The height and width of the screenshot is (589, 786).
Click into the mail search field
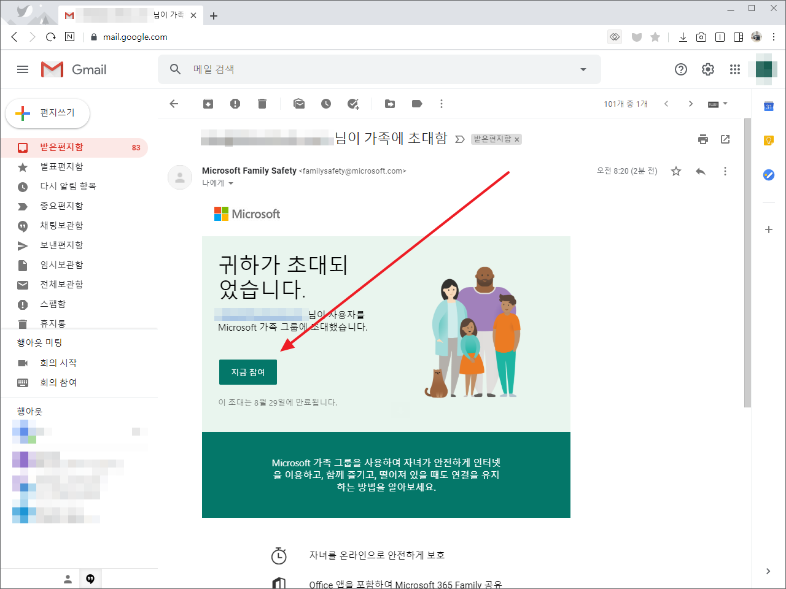pyautogui.click(x=381, y=69)
